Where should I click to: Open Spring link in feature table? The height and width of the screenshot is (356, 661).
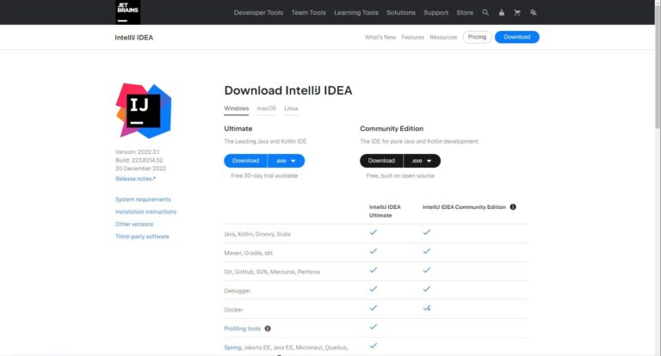pyautogui.click(x=232, y=347)
